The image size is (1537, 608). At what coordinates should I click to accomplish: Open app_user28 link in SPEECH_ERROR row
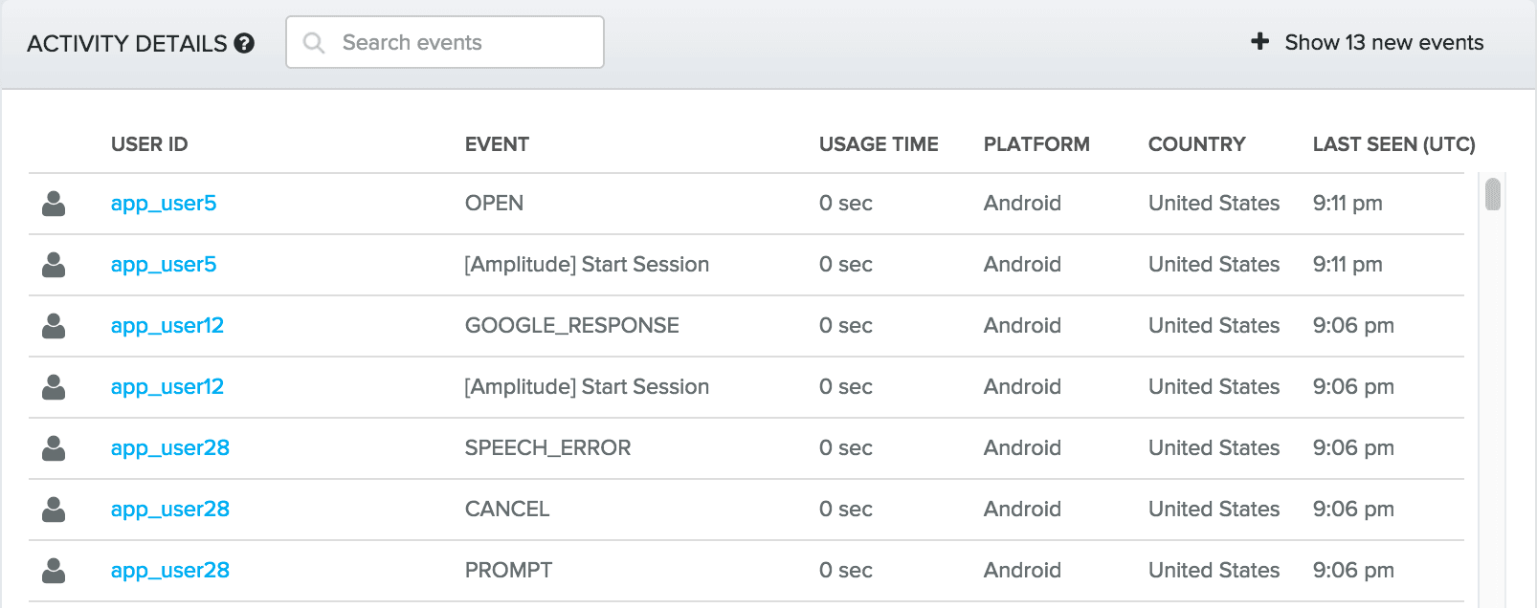(x=170, y=448)
